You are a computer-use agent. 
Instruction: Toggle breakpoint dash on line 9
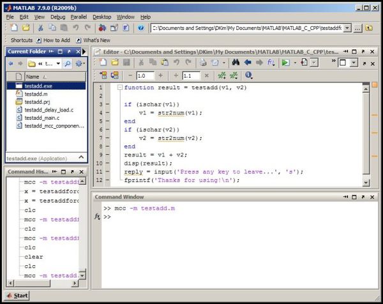click(107, 155)
